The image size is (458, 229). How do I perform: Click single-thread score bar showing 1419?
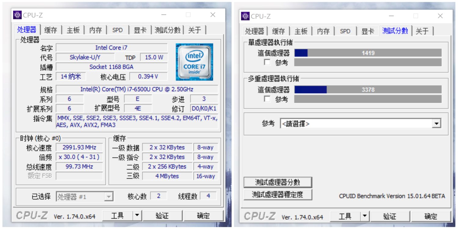tap(368, 53)
